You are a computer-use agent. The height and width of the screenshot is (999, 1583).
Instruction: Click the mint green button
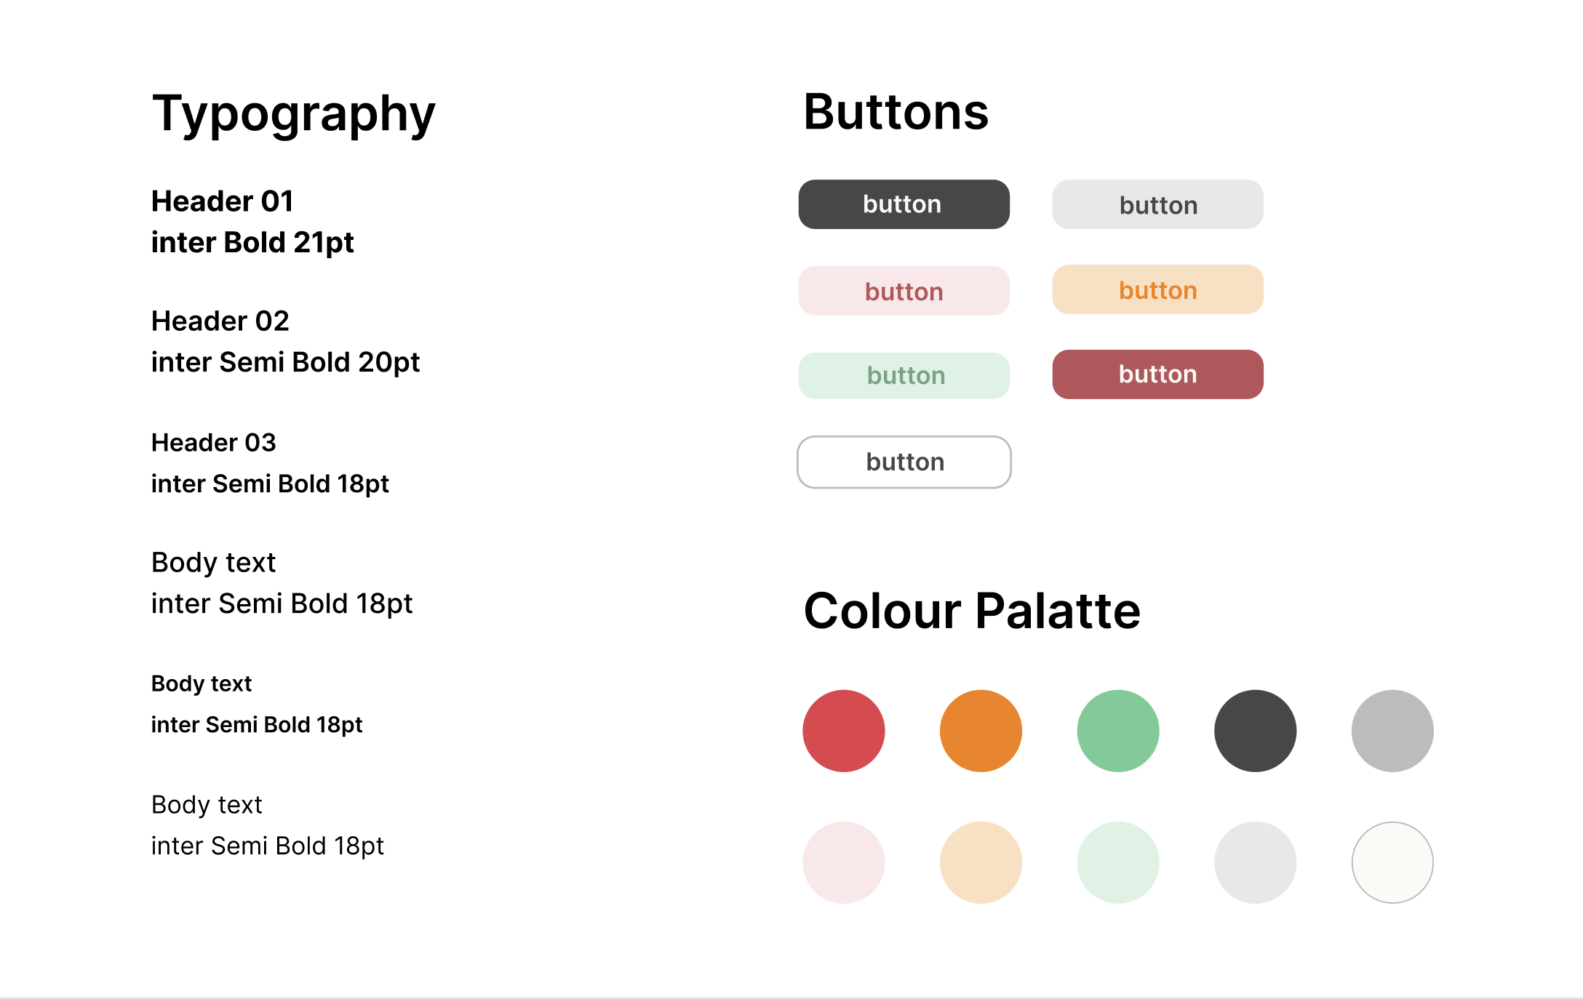pyautogui.click(x=904, y=375)
